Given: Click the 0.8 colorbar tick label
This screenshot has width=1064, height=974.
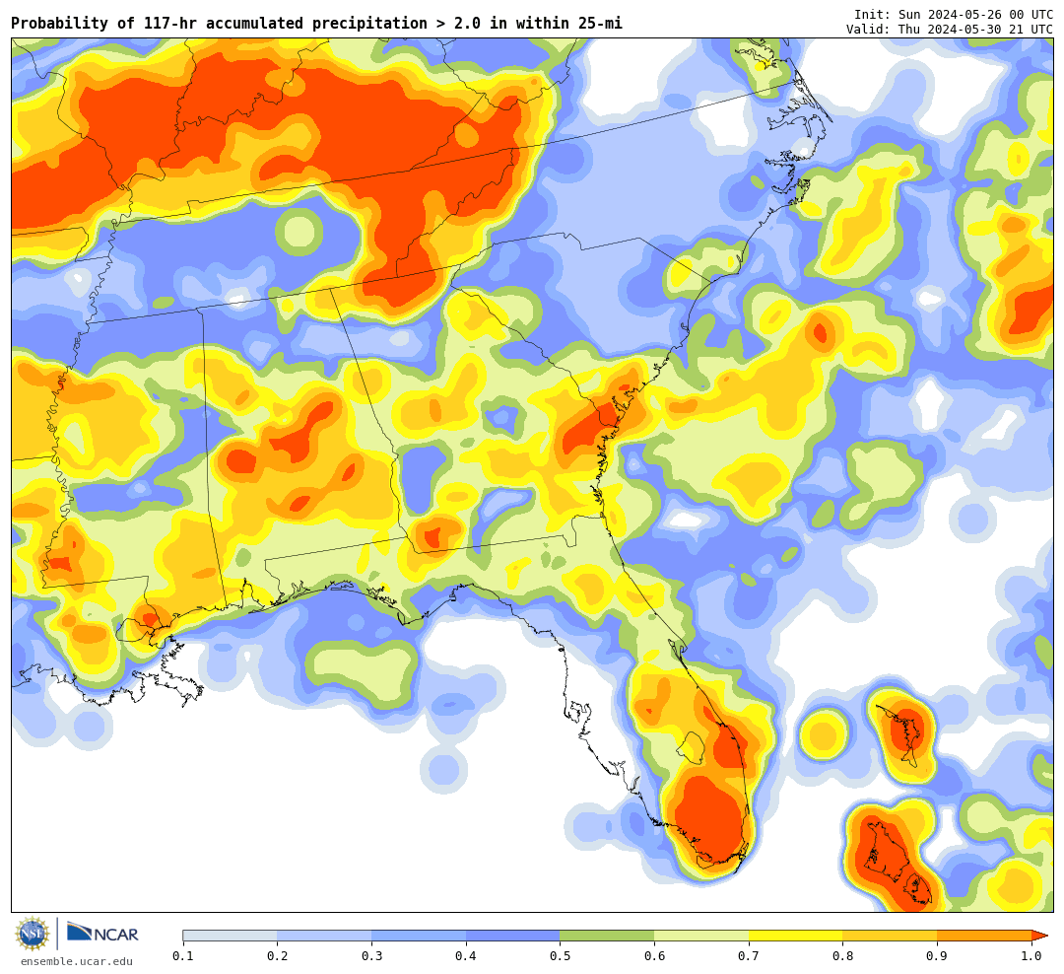Looking at the screenshot, I should coord(843,955).
